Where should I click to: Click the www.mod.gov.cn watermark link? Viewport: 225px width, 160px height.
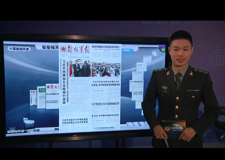coord(167,23)
